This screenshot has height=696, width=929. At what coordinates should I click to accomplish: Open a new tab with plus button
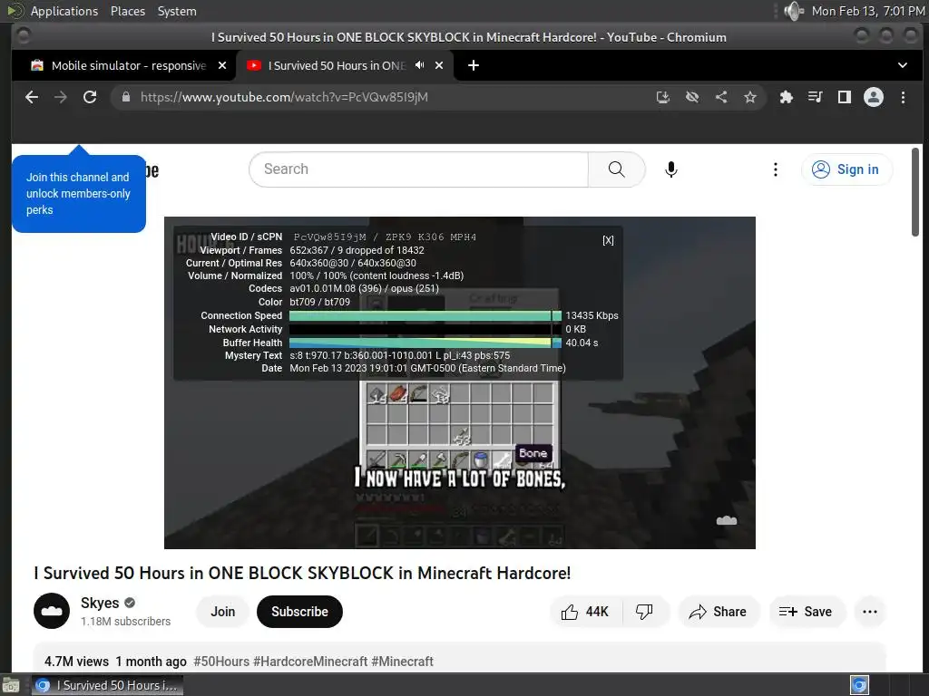(474, 65)
